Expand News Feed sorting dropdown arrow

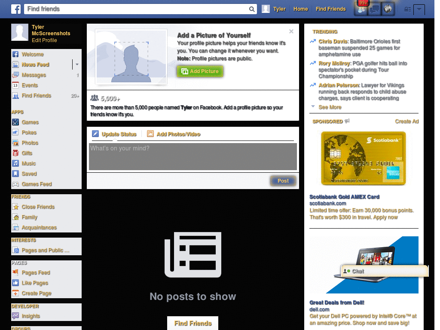[77, 64]
